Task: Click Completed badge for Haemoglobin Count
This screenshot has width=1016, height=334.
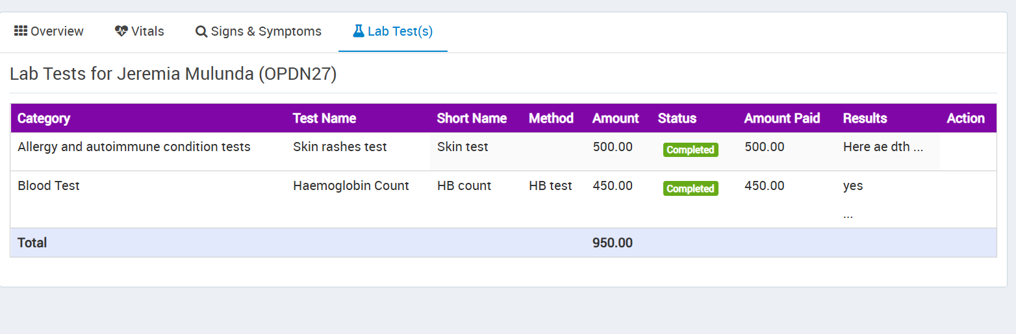Action: click(x=690, y=189)
